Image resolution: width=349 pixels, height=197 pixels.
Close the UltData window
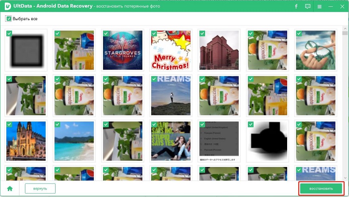[342, 7]
